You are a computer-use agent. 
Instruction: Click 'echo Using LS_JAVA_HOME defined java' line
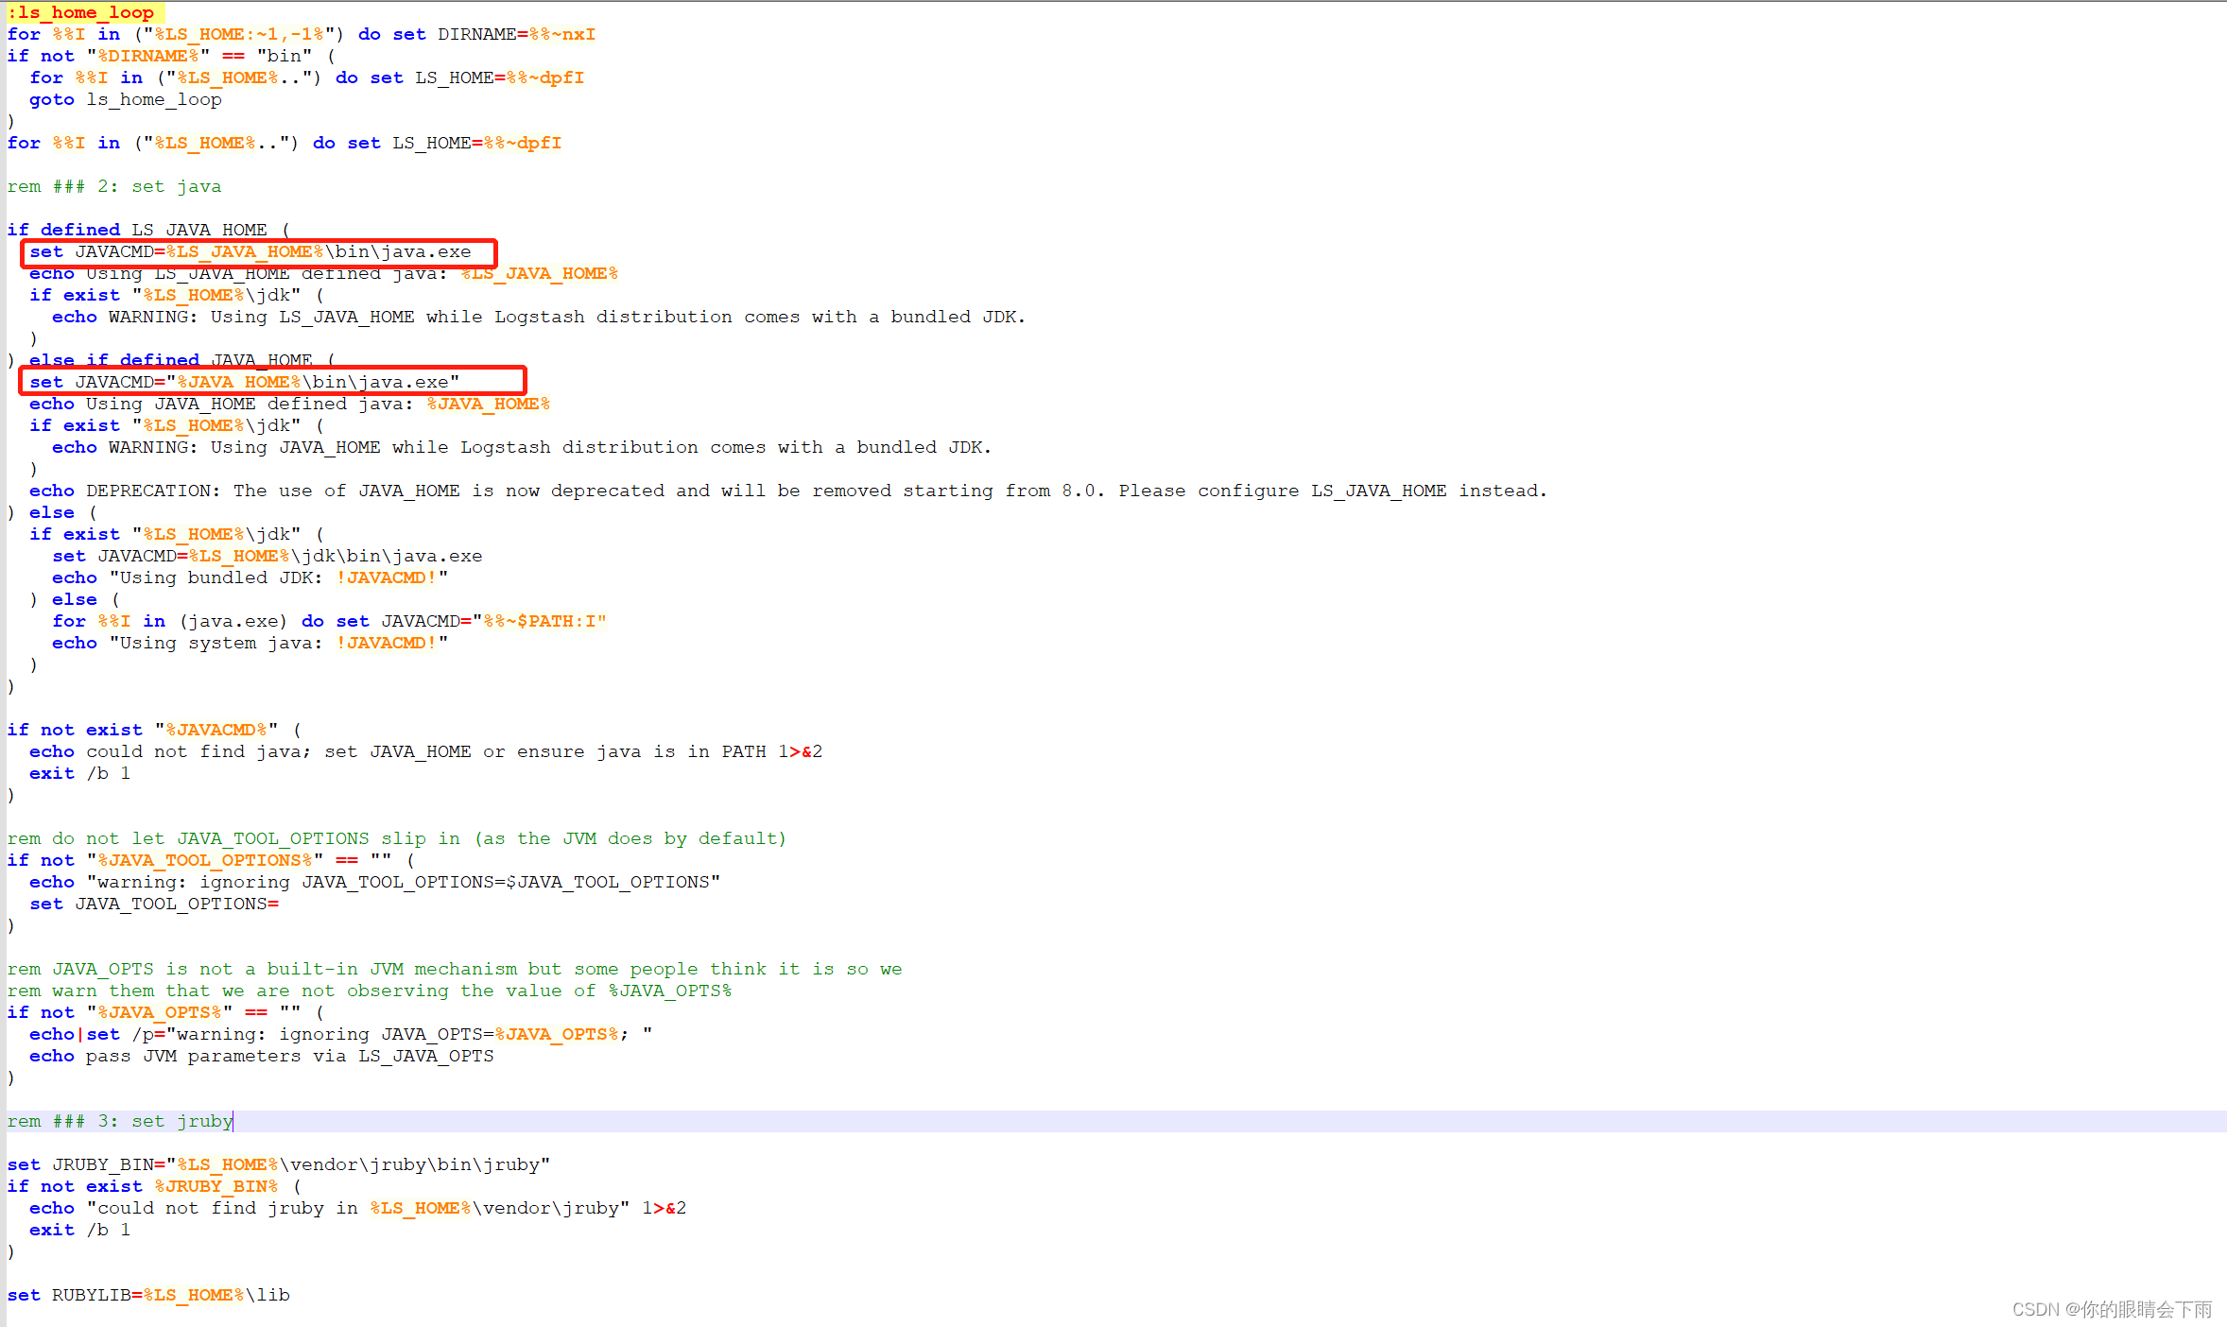pyautogui.click(x=324, y=273)
